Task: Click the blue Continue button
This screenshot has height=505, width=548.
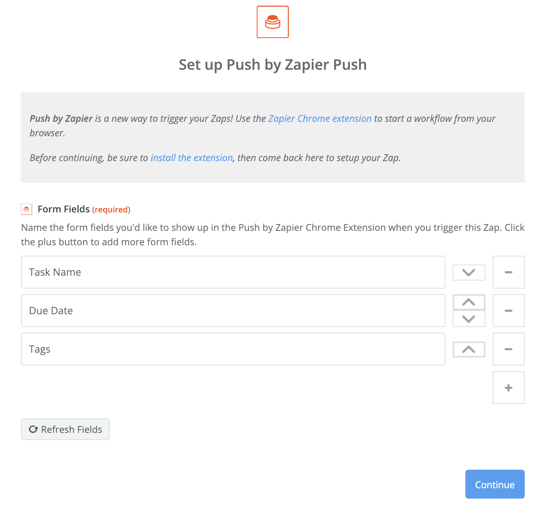Action: [x=495, y=484]
